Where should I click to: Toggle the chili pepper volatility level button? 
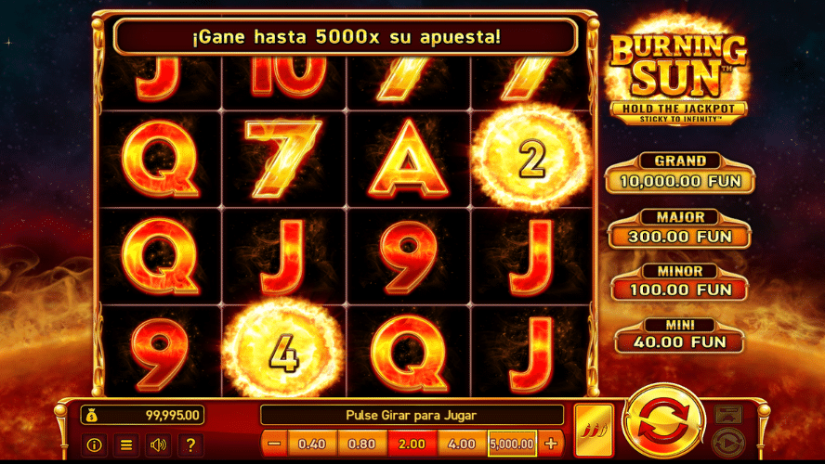coord(594,430)
